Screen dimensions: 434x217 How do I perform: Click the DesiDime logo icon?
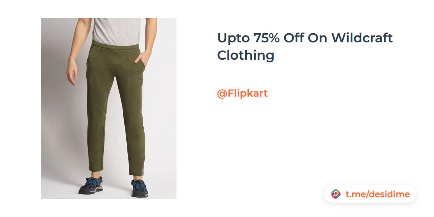click(336, 194)
